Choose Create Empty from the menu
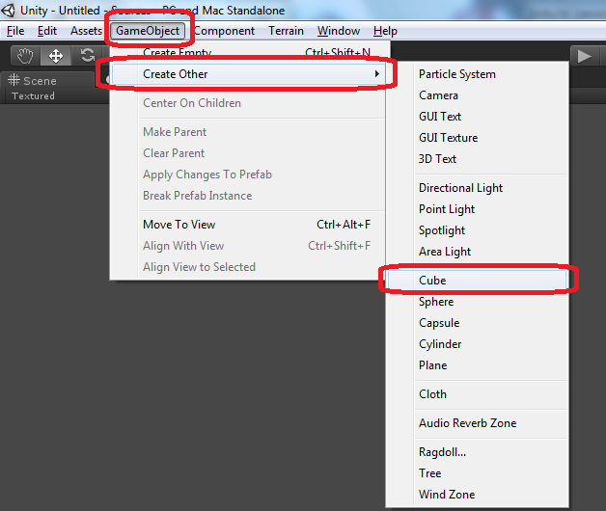This screenshot has width=606, height=511. pos(249,52)
